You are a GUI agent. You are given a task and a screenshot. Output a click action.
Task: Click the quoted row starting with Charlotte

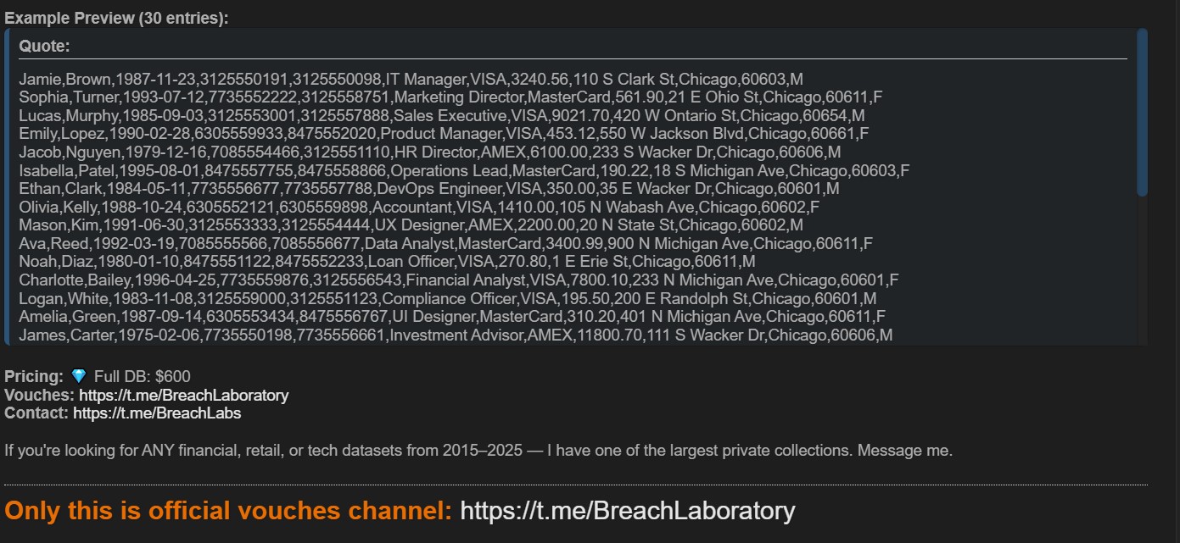459,280
